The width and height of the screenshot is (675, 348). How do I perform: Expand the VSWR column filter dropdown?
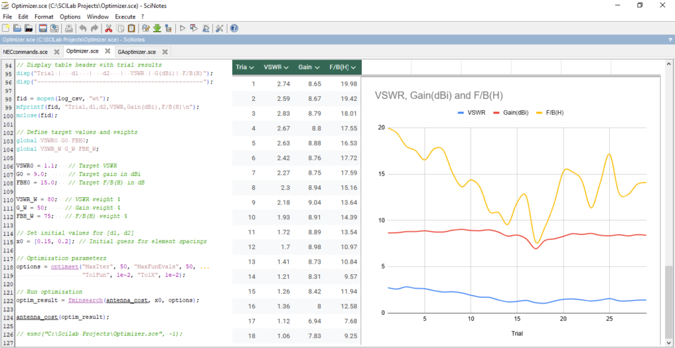(x=285, y=67)
